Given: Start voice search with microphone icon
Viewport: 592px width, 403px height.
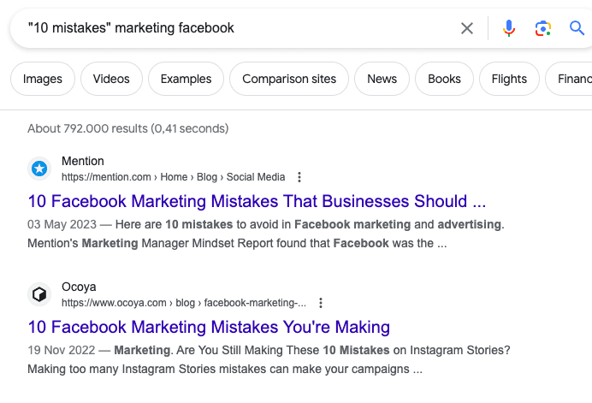Looking at the screenshot, I should tap(509, 28).
